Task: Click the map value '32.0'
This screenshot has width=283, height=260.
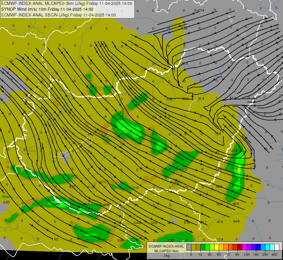Action: [x=219, y=169]
